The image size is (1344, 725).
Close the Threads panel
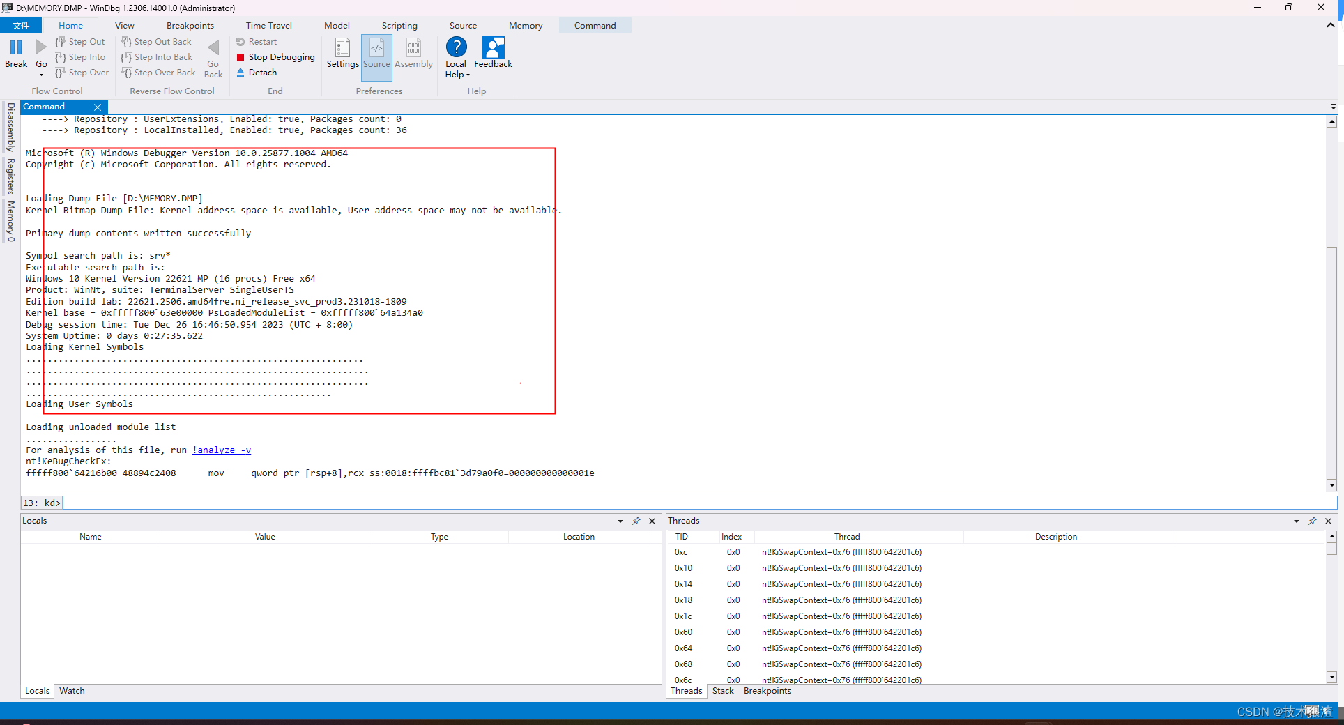pos(1329,521)
